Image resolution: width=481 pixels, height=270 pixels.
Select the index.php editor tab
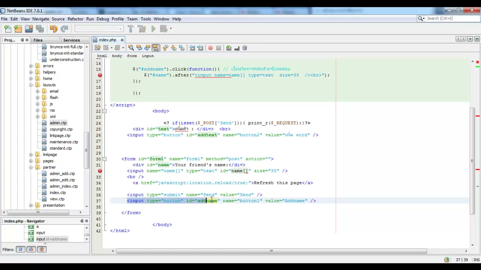pyautogui.click(x=107, y=40)
